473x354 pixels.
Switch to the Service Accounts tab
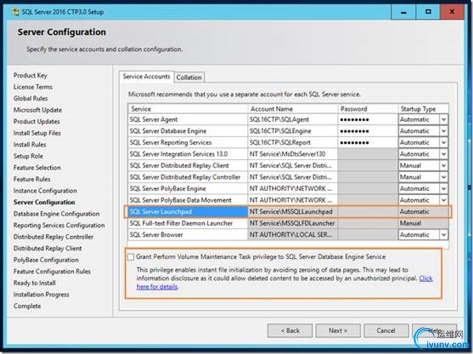point(147,77)
